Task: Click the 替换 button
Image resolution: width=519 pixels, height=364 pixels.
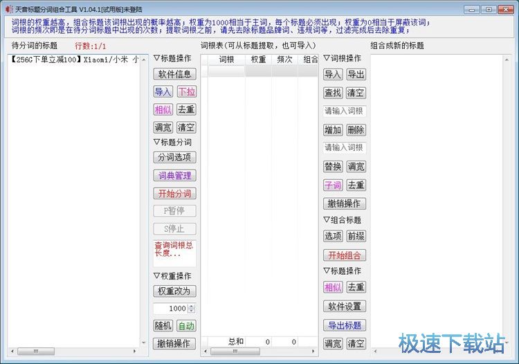Action: click(333, 167)
